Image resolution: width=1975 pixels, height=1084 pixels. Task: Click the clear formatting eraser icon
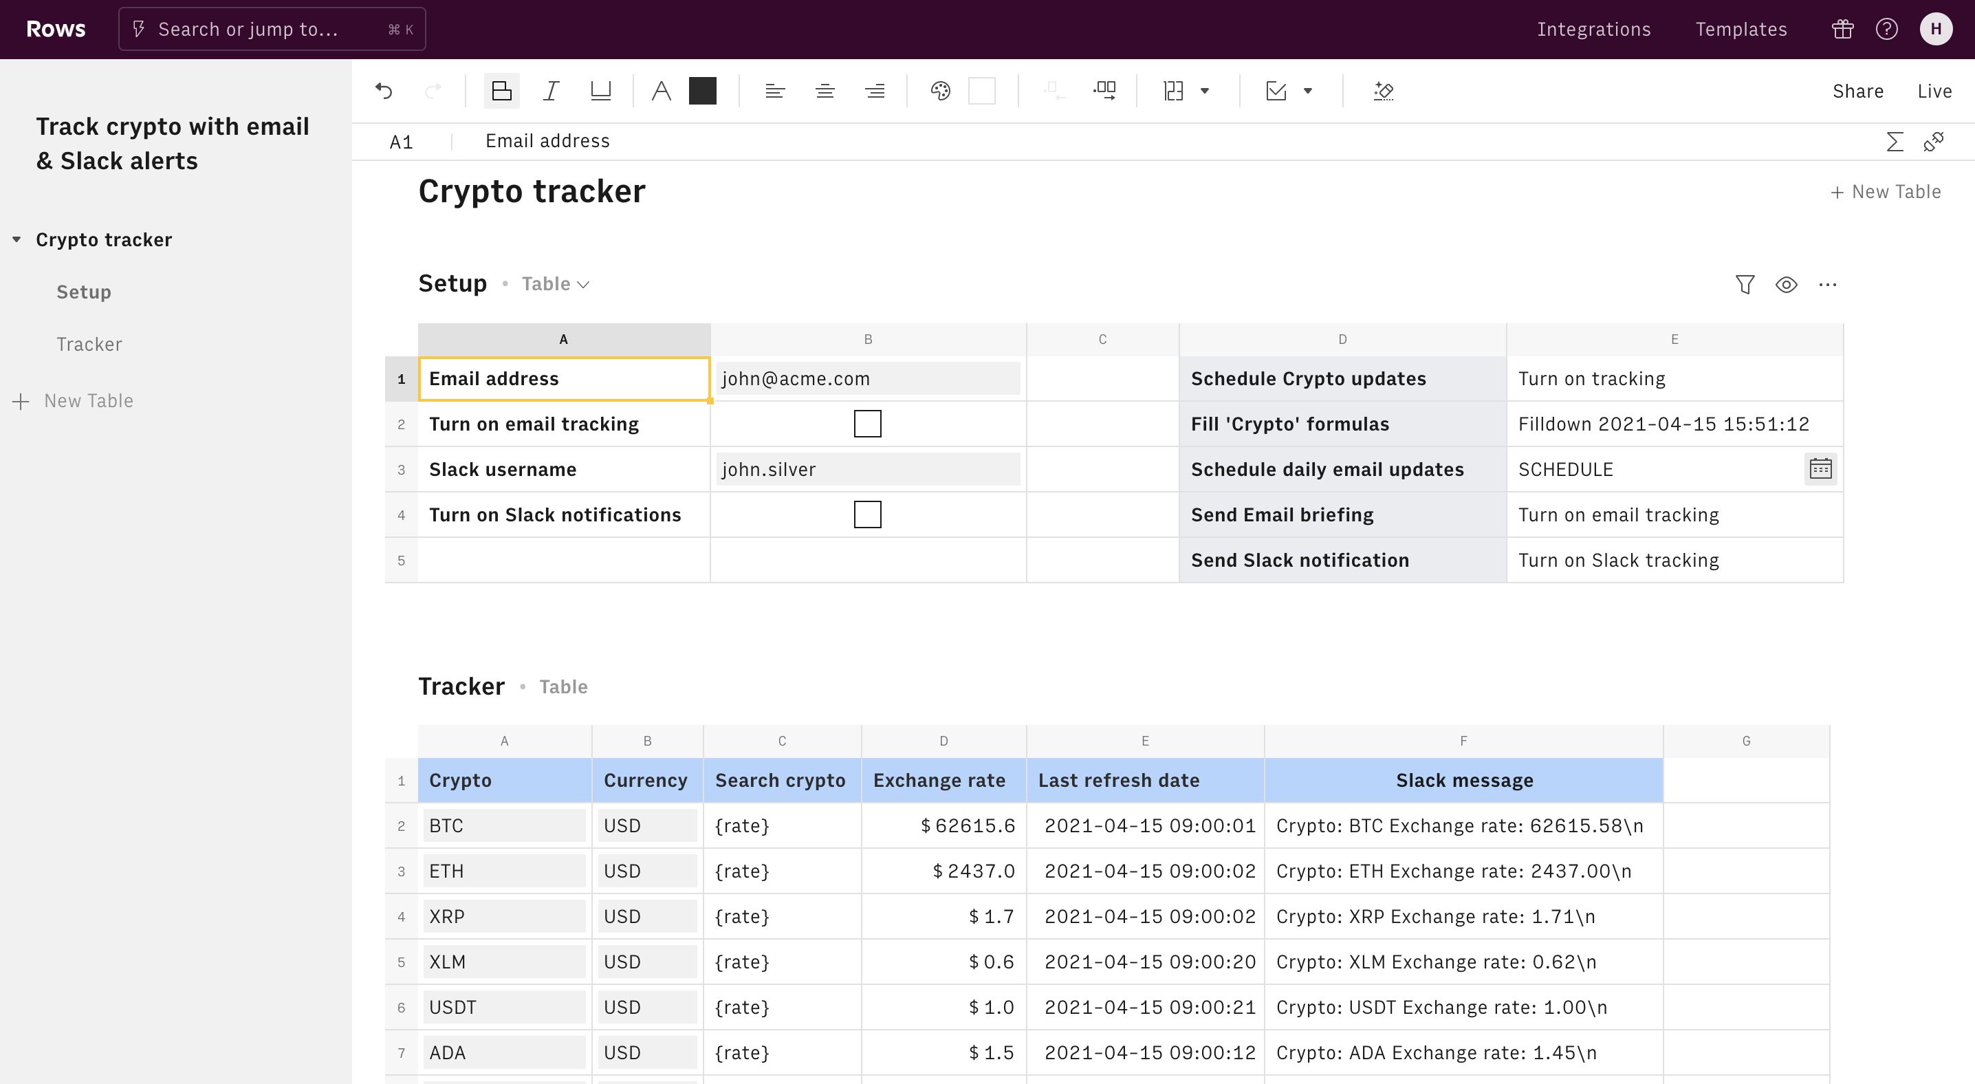pos(1383,91)
